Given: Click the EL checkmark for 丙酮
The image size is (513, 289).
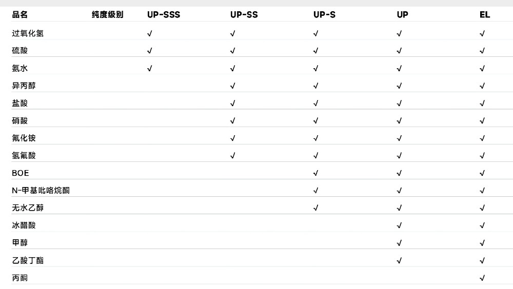Looking at the screenshot, I should point(482,278).
